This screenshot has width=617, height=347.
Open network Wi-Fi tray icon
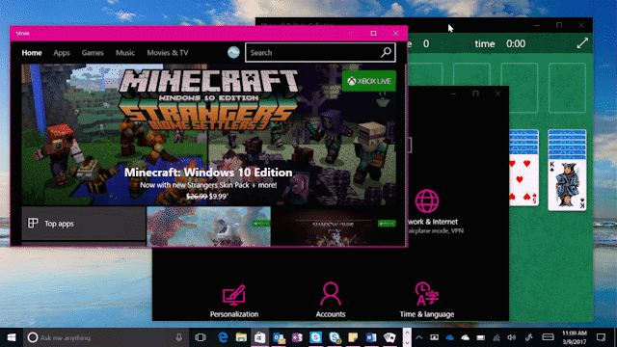(x=496, y=337)
